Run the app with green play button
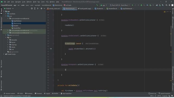The image size is (174, 98). click(x=132, y=5)
